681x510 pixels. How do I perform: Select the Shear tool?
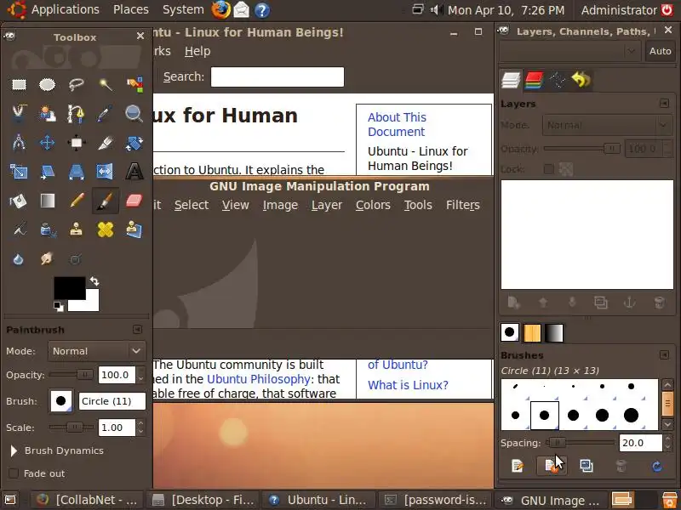48,172
